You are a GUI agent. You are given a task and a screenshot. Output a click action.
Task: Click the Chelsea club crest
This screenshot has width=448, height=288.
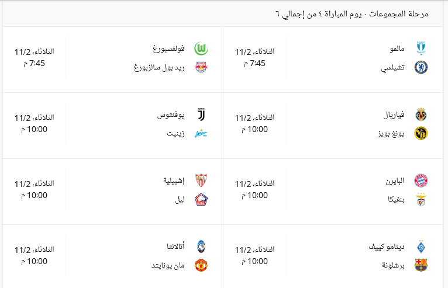[x=421, y=67]
